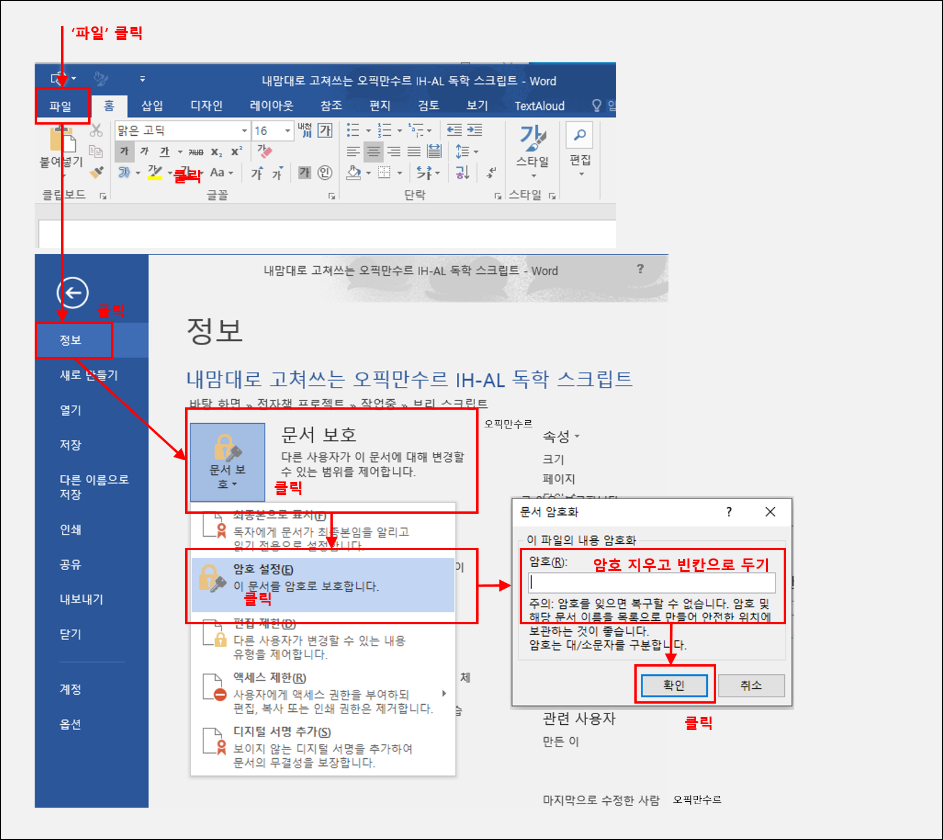Viewport: 943px width, 840px height.
Task: Expand the Editing group dropdown
Action: [580, 174]
